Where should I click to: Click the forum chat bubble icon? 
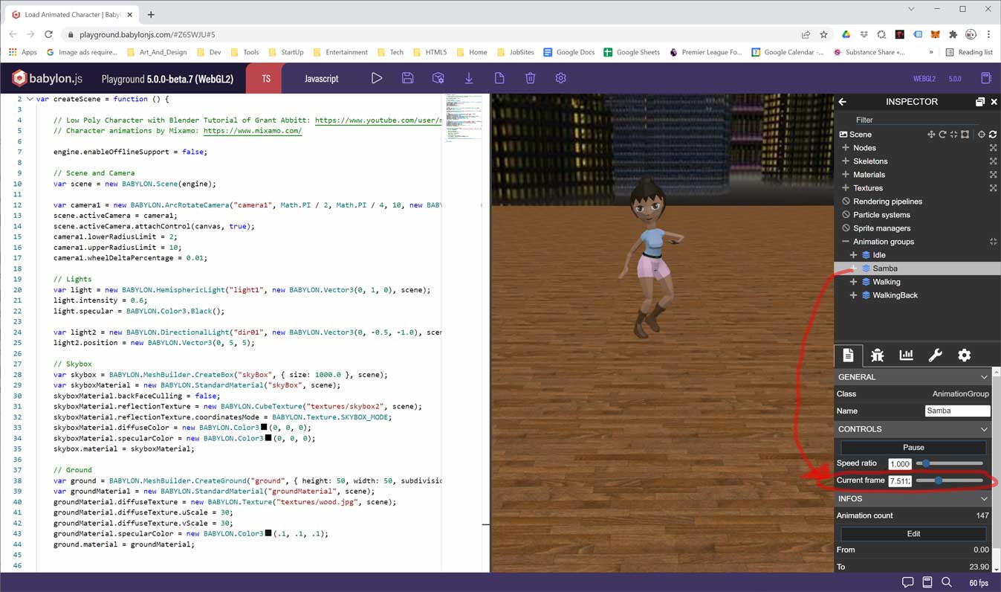point(907,582)
